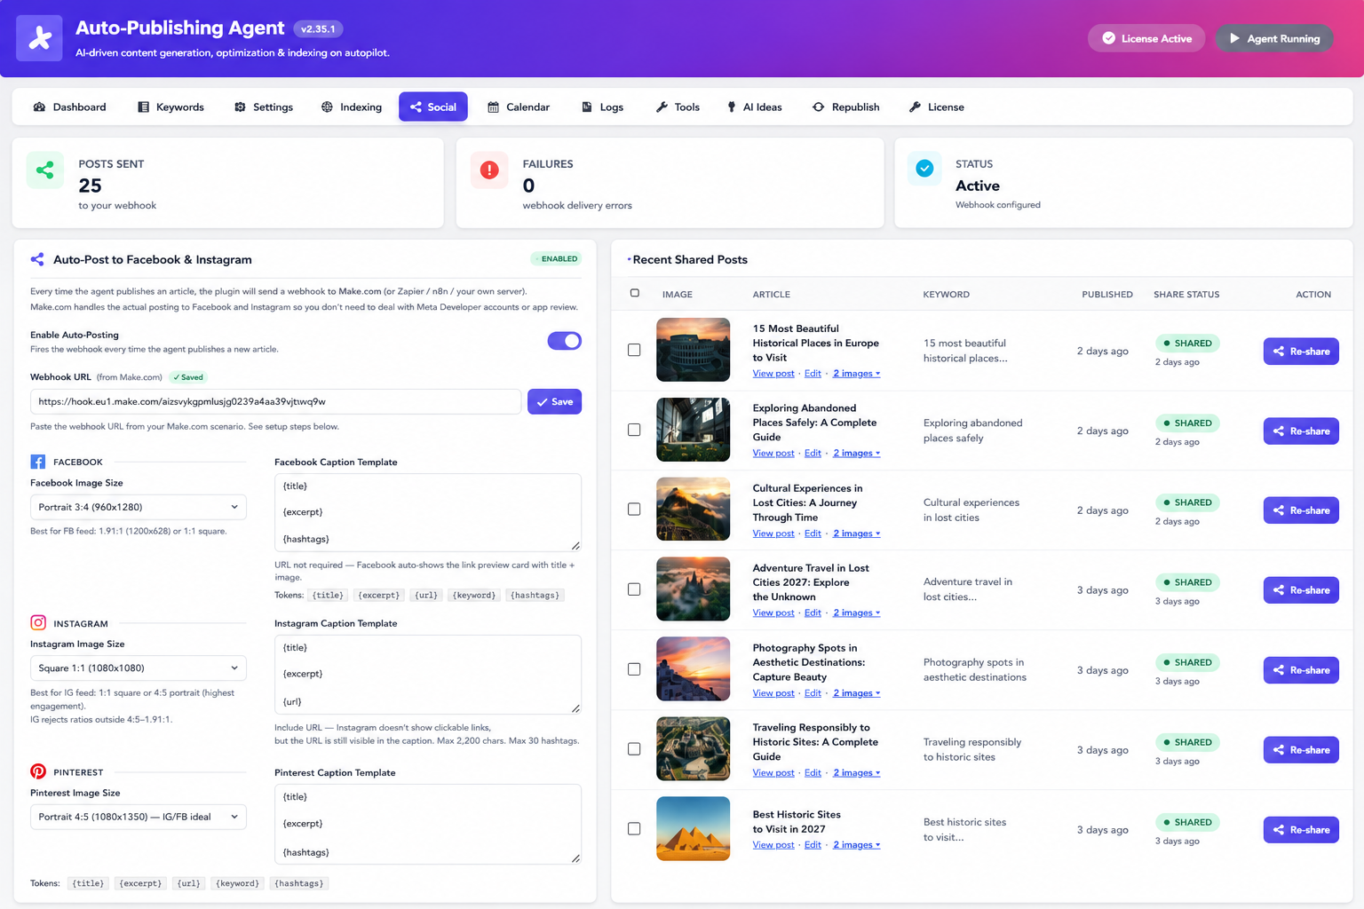Image resolution: width=1364 pixels, height=909 pixels.
Task: Click the Settings gear icon in navigation
Action: point(240,107)
